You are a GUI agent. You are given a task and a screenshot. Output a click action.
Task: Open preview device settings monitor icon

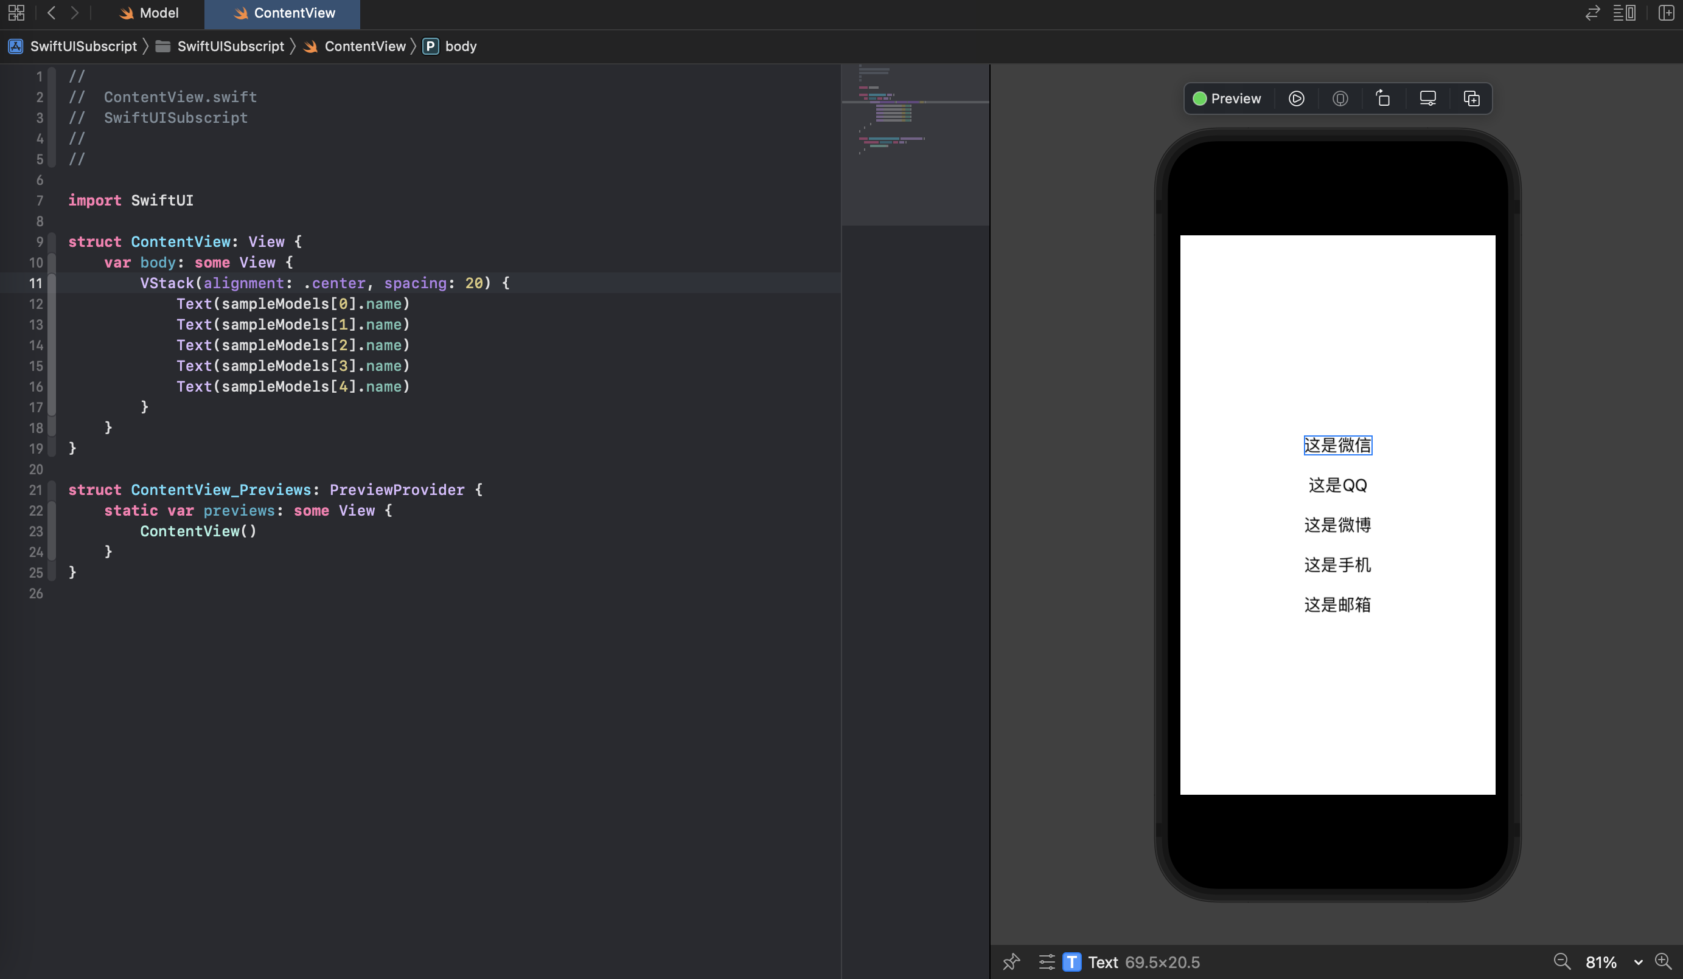point(1427,99)
